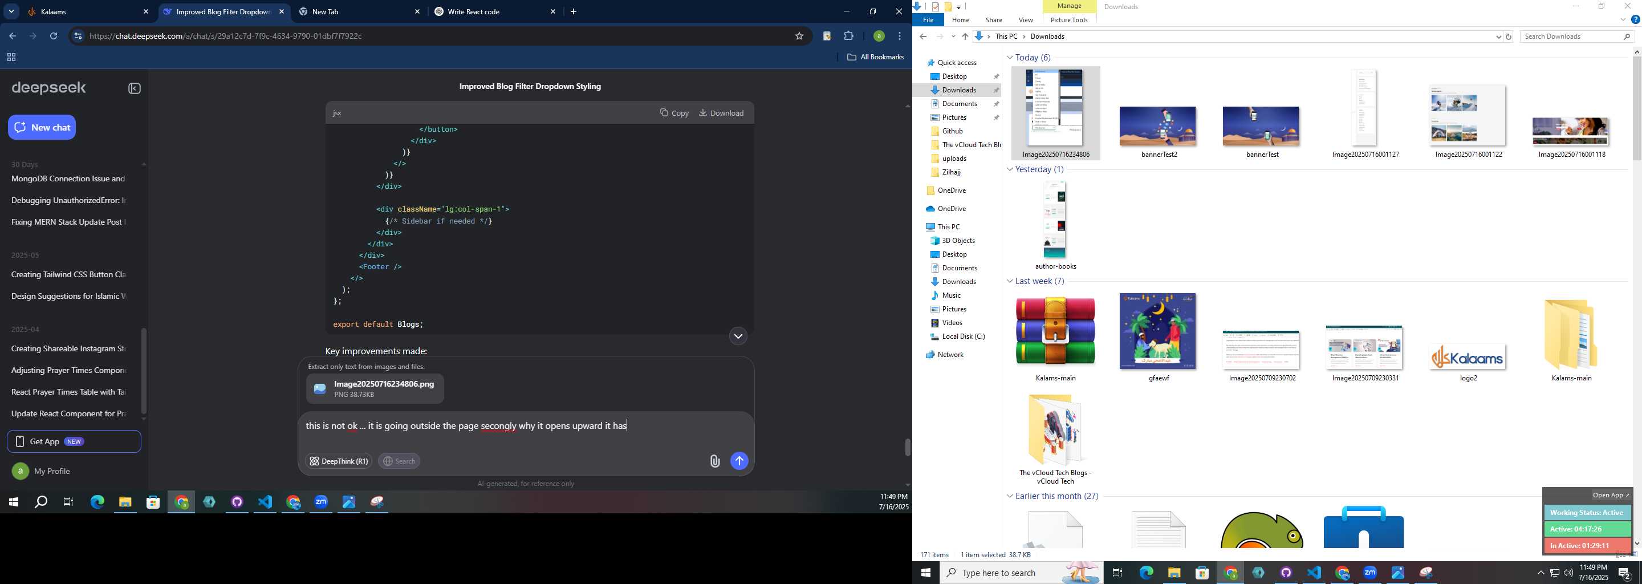1642x584 pixels.
Task: Go up one folder level in Explorer
Action: point(965,37)
